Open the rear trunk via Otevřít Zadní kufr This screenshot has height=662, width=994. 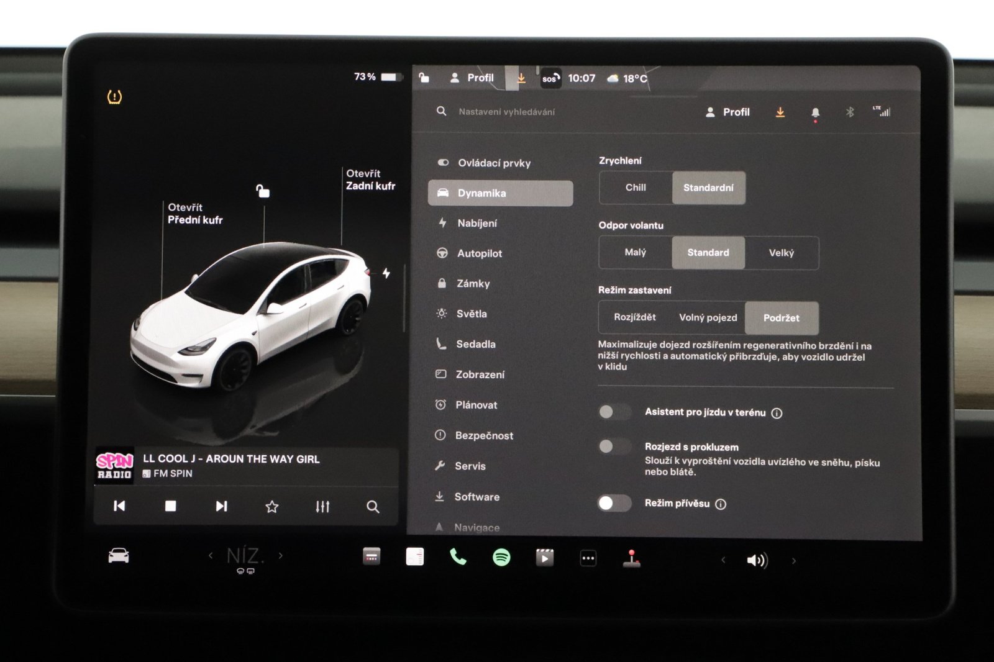(370, 179)
